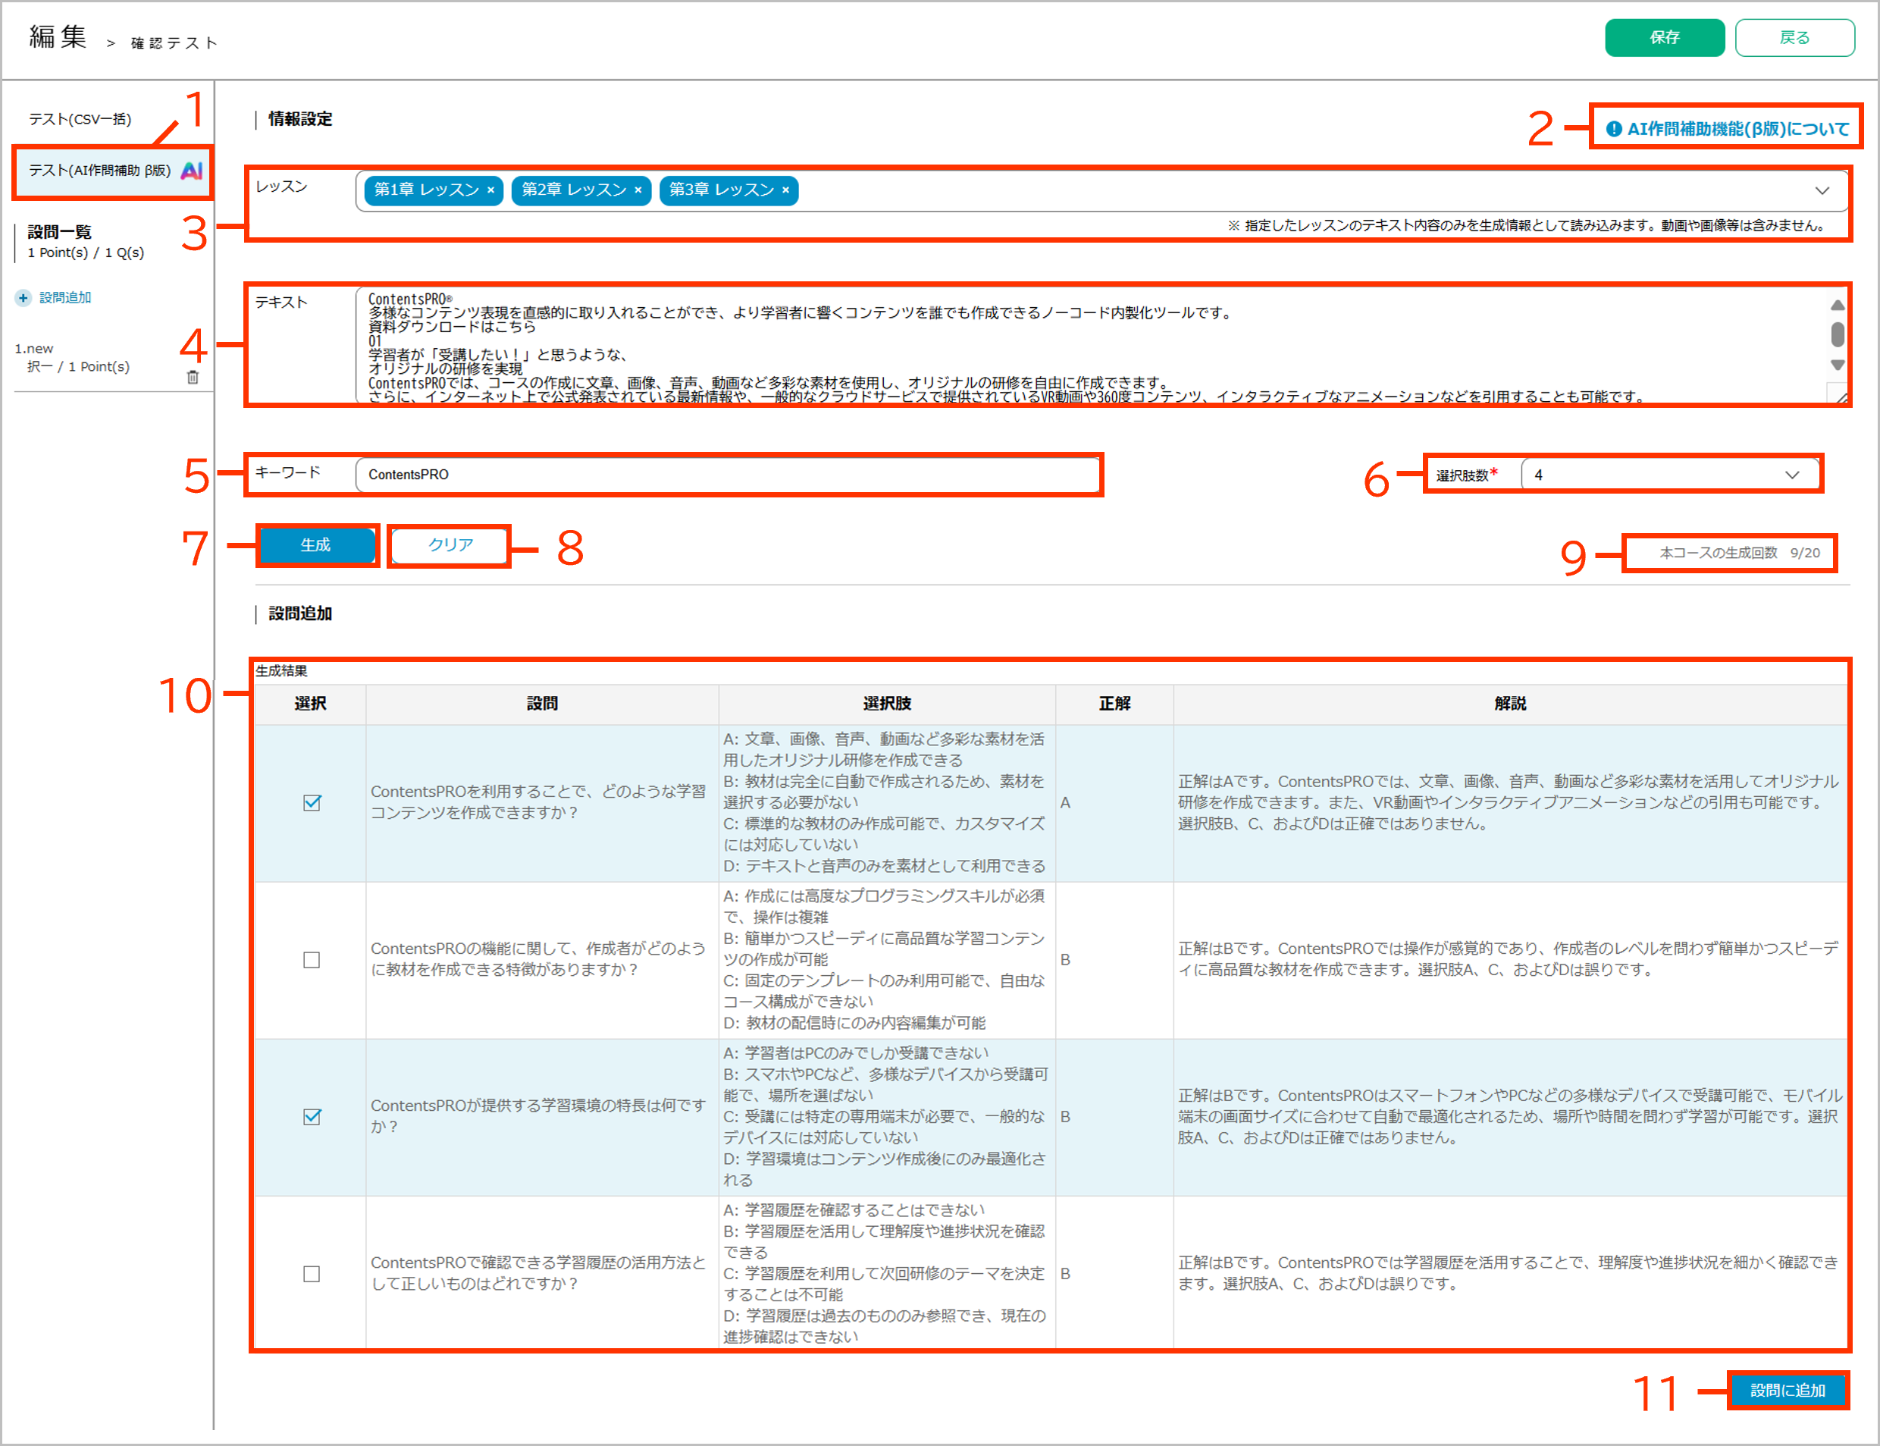
Task: Click the 設問に追加 button
Action: pyautogui.click(x=1787, y=1390)
